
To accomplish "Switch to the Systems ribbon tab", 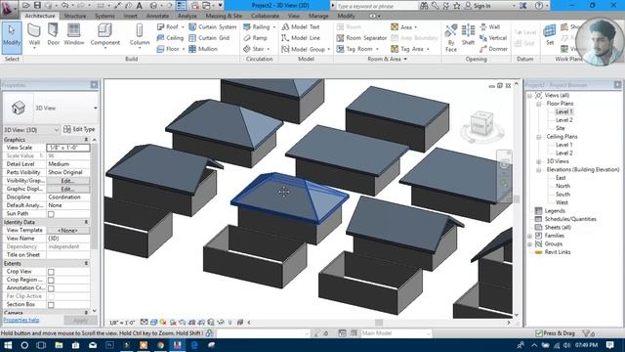I will coord(104,16).
